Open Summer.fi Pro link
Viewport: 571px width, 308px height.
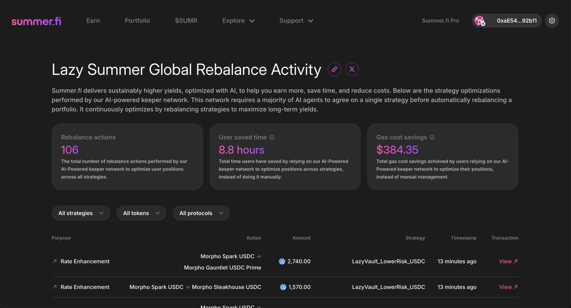click(441, 21)
